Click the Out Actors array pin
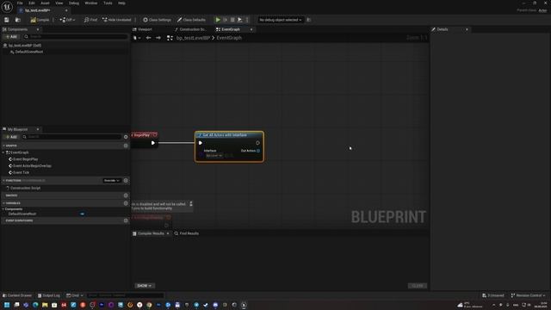The width and height of the screenshot is (551, 310). [258, 151]
